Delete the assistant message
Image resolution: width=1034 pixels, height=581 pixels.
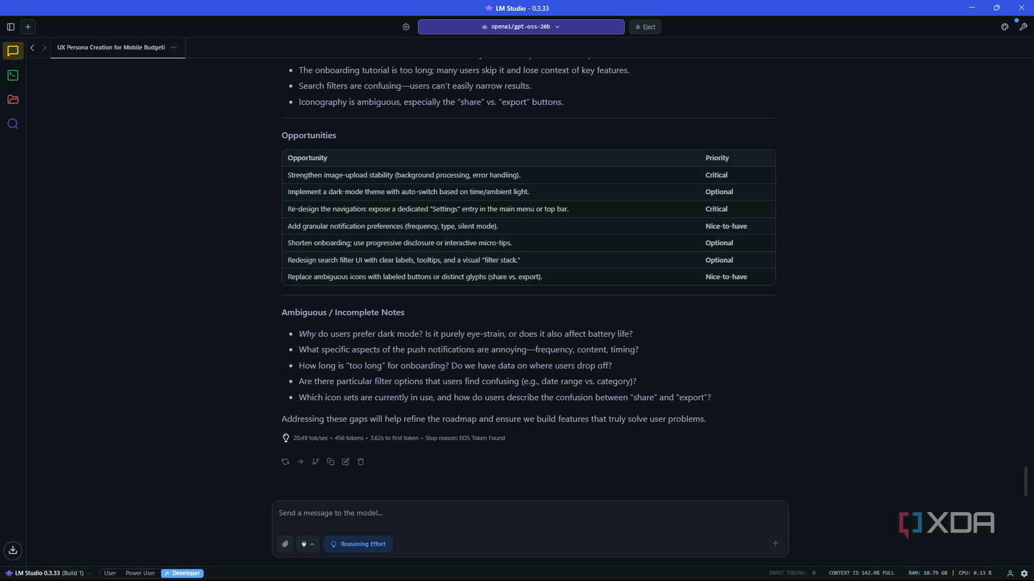coord(361,461)
